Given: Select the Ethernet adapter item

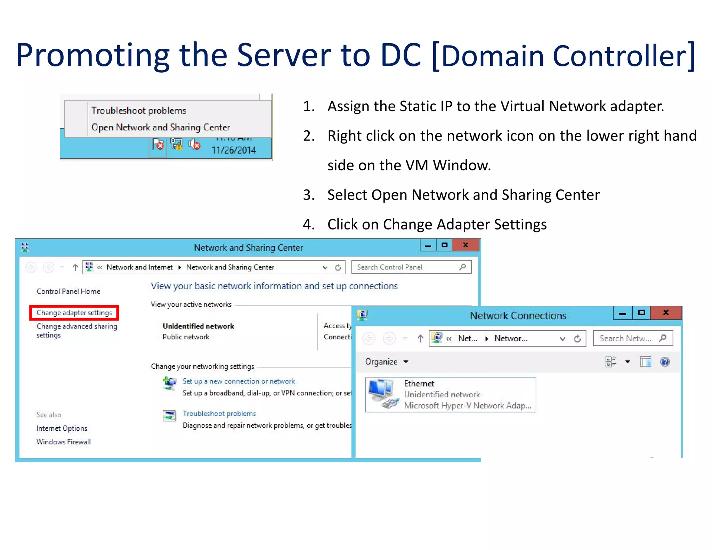Looking at the screenshot, I should [451, 395].
